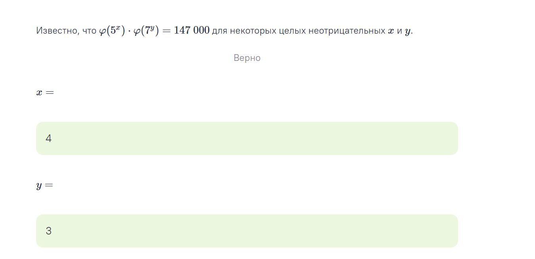Click the equals sign before 147 000
Screen dimensions: 535x259
pos(166,31)
